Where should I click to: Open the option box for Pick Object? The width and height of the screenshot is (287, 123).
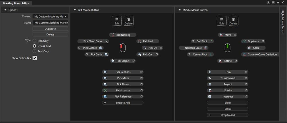pos(134,61)
